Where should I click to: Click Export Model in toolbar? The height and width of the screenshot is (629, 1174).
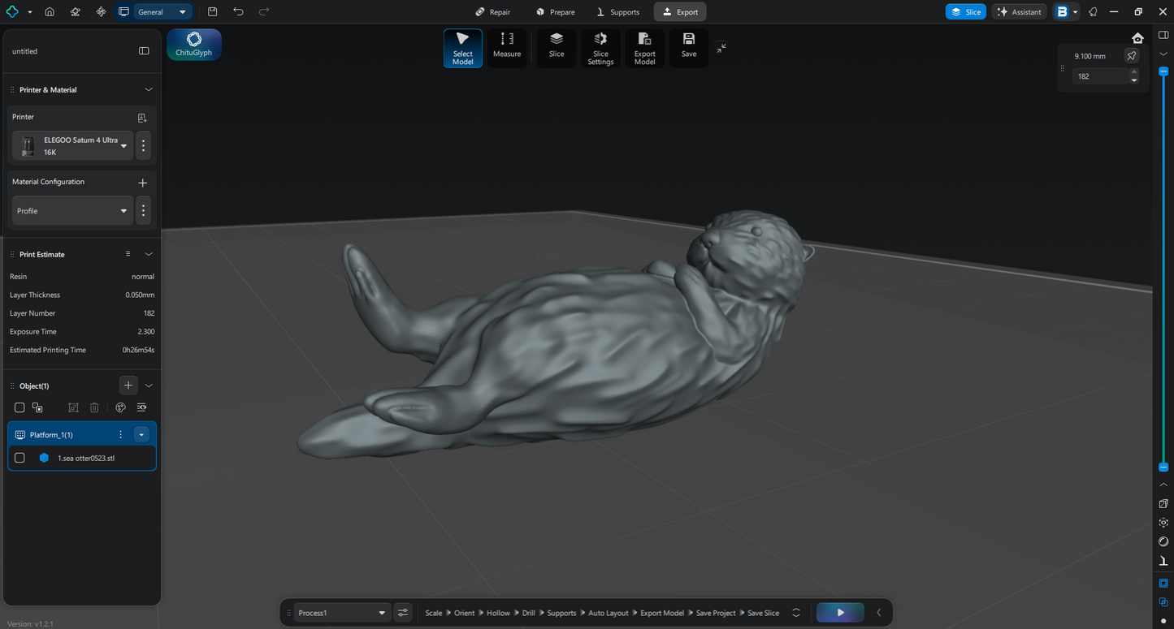click(x=645, y=49)
